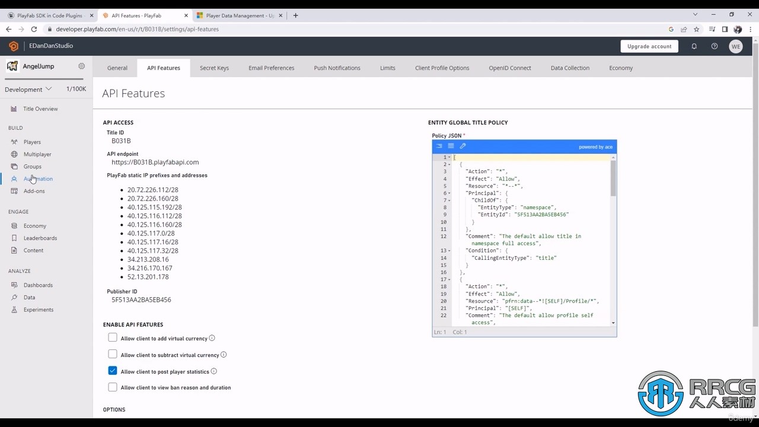
Task: Switch to the Limits tab
Action: (x=388, y=68)
